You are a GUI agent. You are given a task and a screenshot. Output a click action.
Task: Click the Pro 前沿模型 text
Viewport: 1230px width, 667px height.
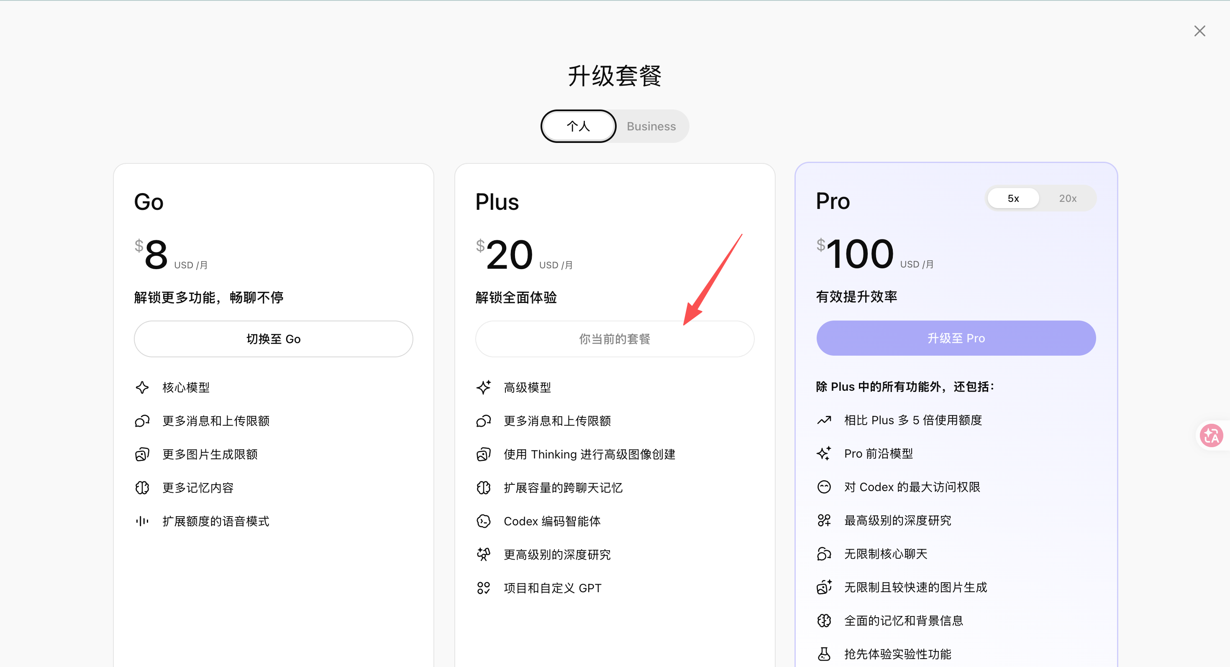coord(879,453)
